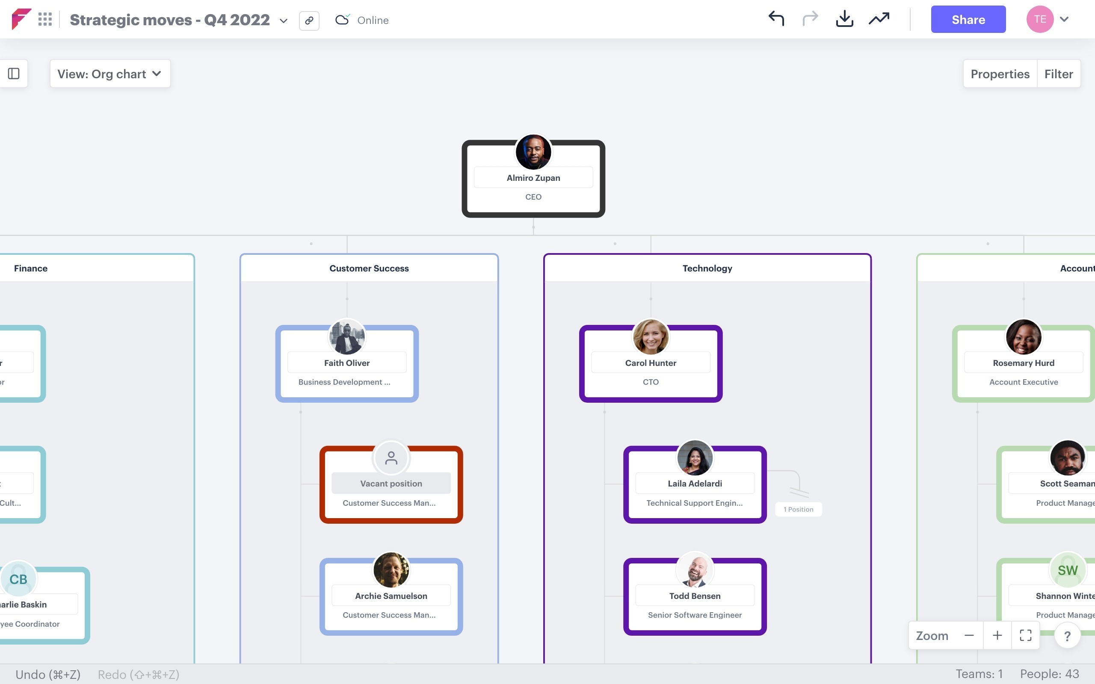
Task: Click the Online cloud status icon
Action: 343,20
